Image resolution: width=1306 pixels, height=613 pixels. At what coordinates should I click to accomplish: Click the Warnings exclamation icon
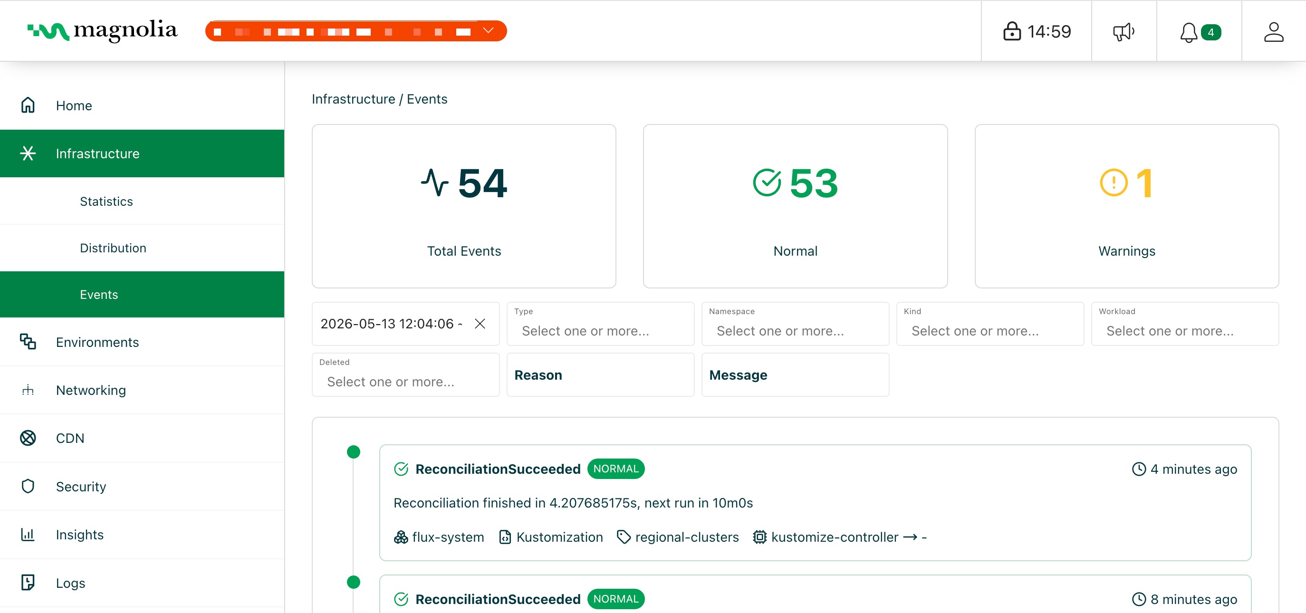pyautogui.click(x=1114, y=182)
